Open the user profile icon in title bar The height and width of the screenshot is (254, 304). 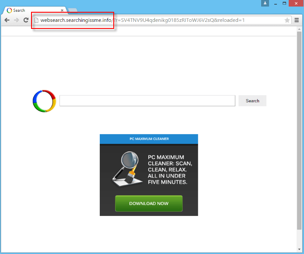coord(265,3)
